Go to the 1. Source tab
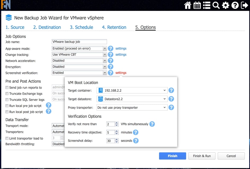This screenshot has height=169, width=250. 15,27
